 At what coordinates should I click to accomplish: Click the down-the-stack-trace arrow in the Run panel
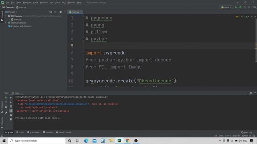[11, 102]
